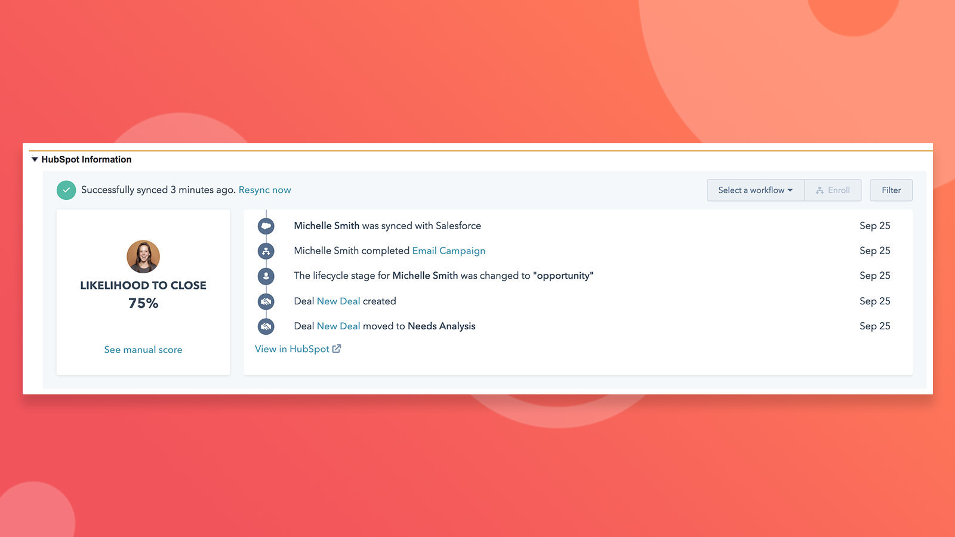Open New Deal link in Needs Analysis row
Viewport: 955px width, 537px height.
click(x=338, y=326)
